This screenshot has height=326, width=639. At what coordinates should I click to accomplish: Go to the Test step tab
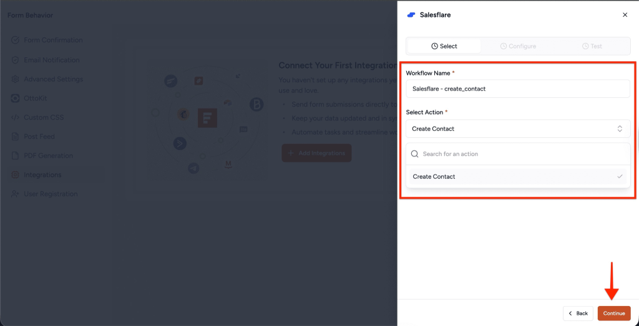(x=592, y=46)
